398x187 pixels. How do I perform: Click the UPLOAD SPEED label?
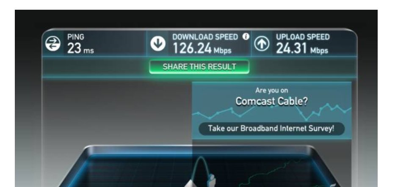click(303, 37)
